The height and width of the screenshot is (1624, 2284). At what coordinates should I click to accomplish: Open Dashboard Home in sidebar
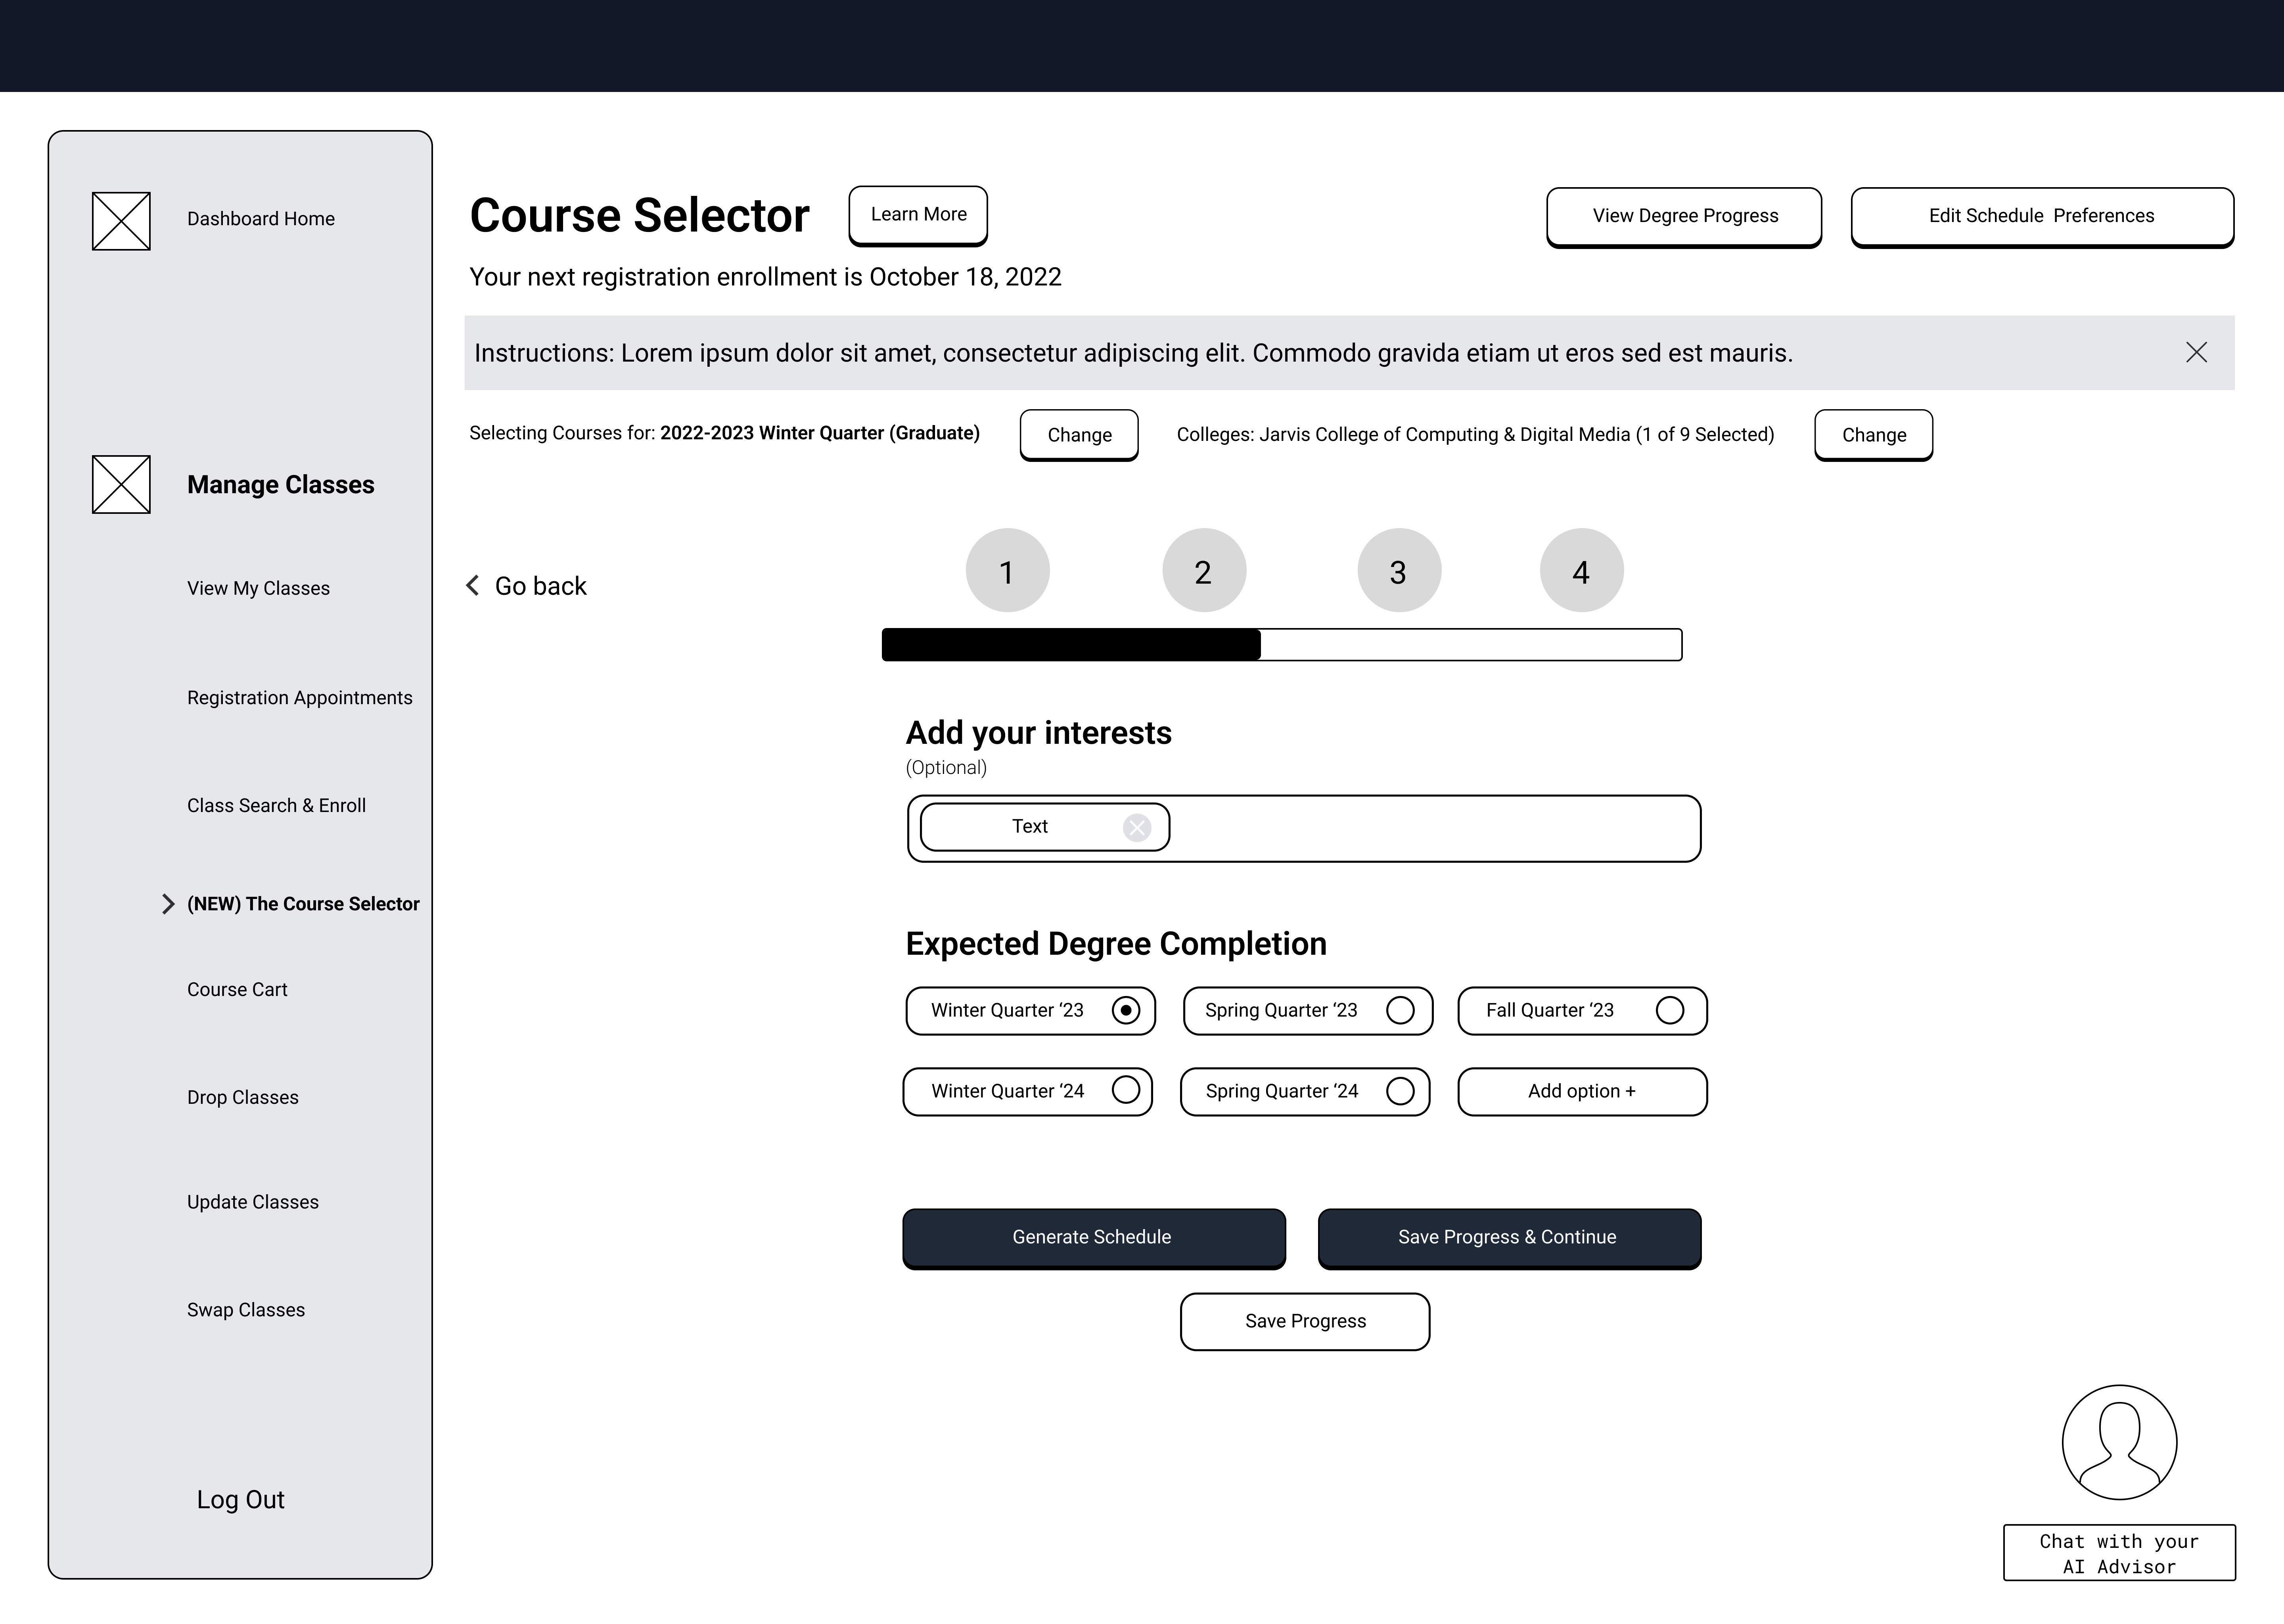(x=261, y=219)
